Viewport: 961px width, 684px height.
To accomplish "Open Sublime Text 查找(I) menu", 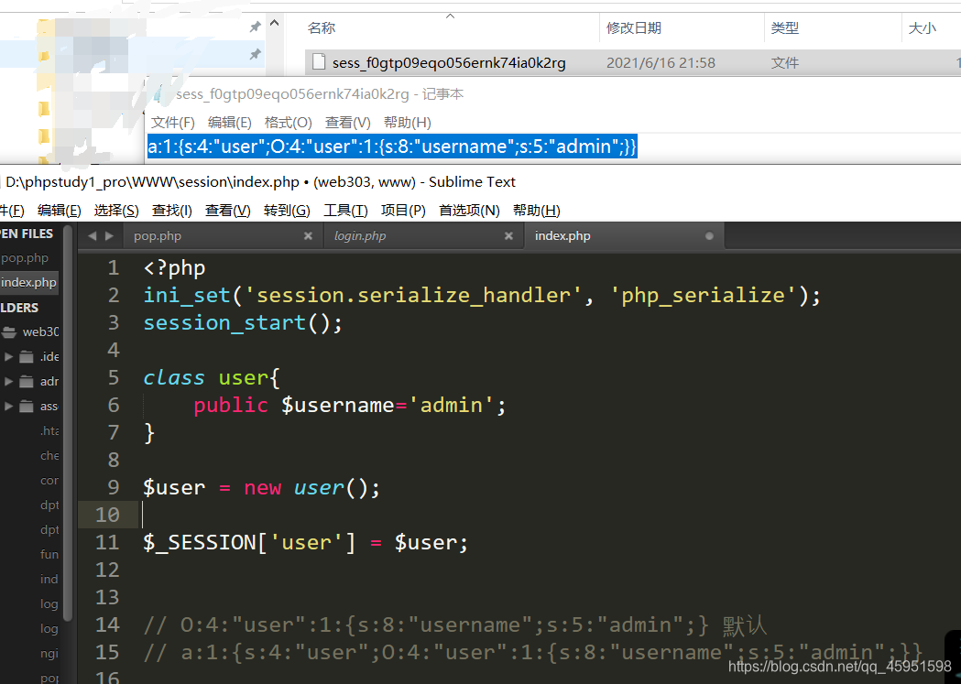I will [x=171, y=211].
